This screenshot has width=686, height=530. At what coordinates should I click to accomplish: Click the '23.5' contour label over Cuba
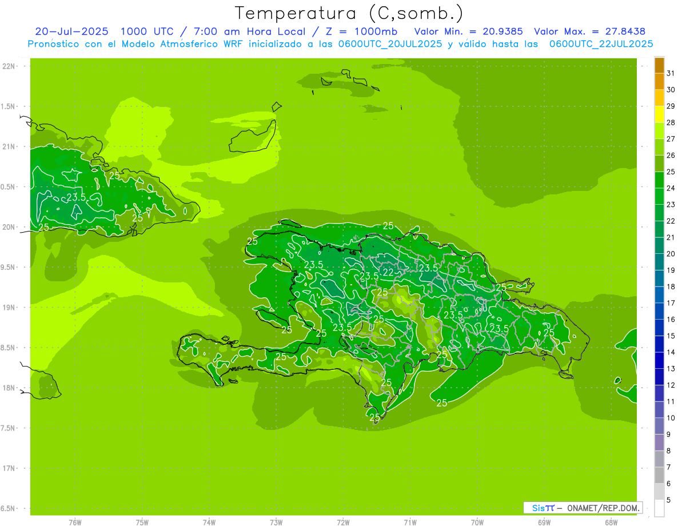pos(76,197)
